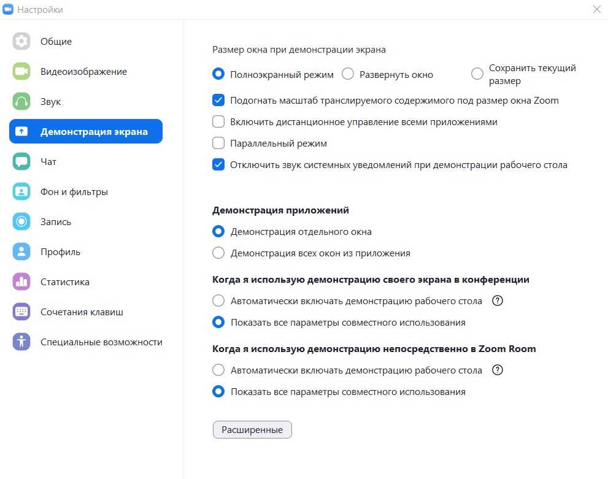Click the Background and filters icon
The height and width of the screenshot is (479, 608).
point(21,192)
